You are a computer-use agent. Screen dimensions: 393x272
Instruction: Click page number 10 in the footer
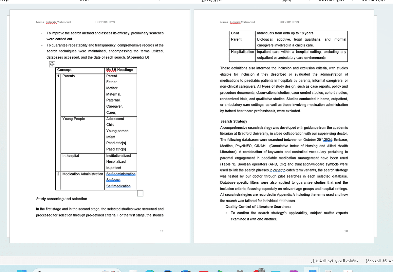click(346, 231)
